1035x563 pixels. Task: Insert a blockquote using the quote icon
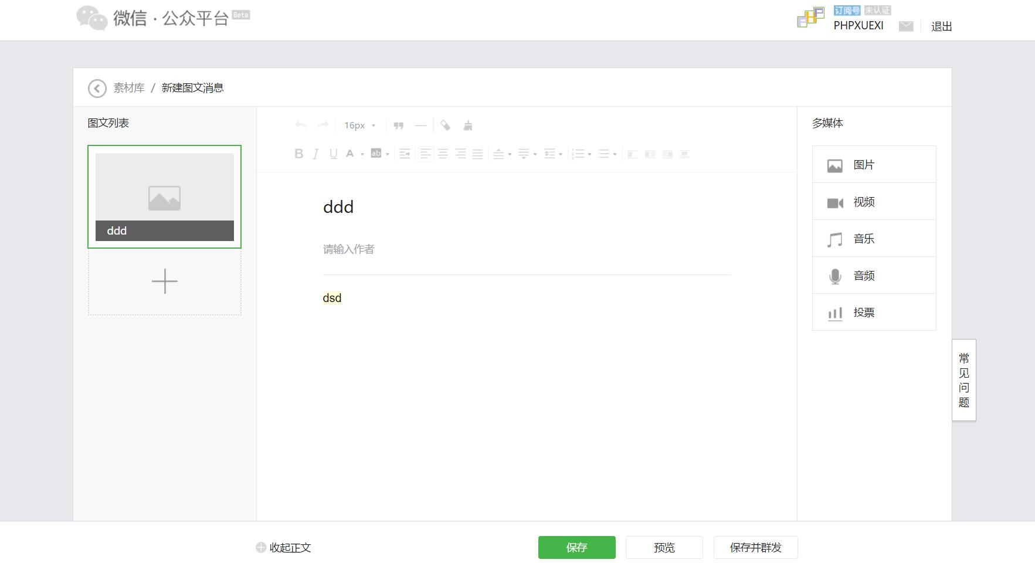(x=399, y=125)
